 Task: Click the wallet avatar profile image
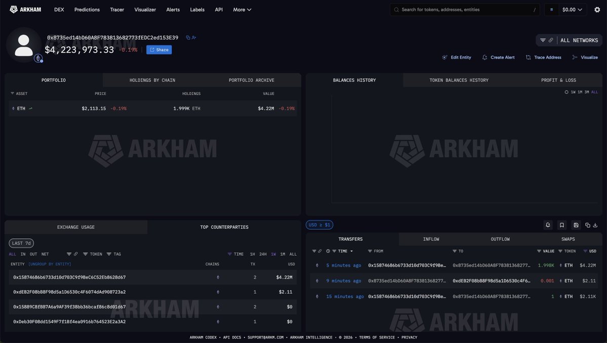tap(24, 45)
